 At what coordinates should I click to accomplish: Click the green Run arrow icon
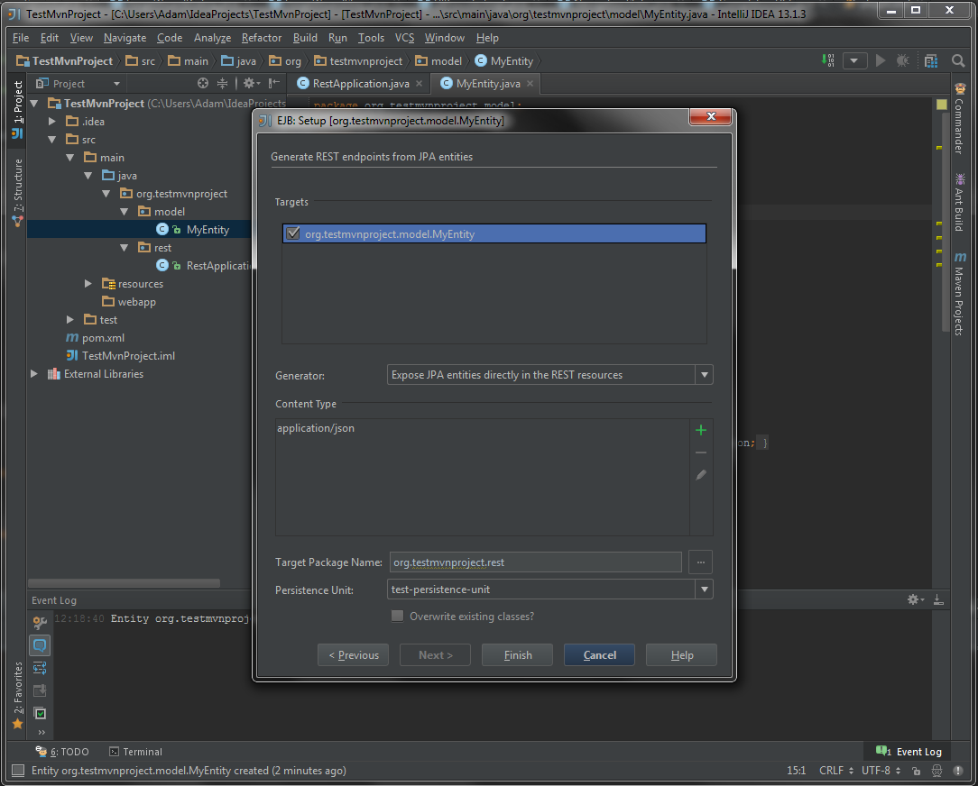[881, 60]
